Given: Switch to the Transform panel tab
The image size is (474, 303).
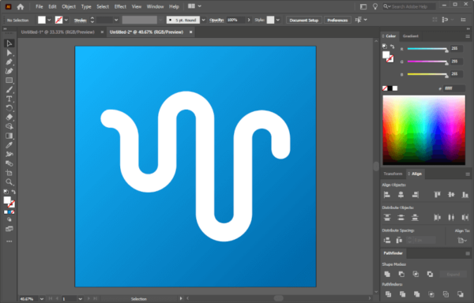Looking at the screenshot, I should click(393, 174).
